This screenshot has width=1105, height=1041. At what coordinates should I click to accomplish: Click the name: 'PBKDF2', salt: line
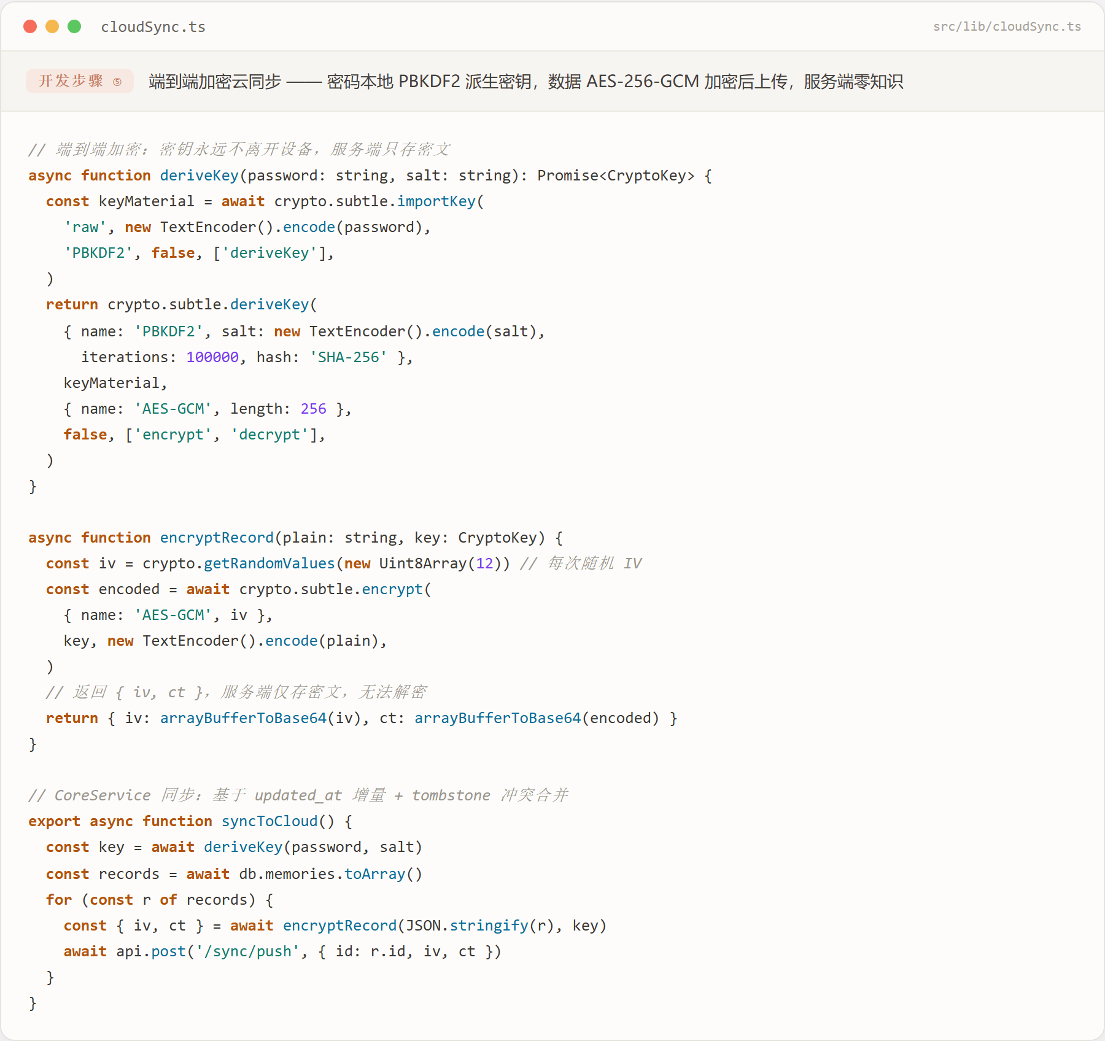pyautogui.click(x=304, y=331)
